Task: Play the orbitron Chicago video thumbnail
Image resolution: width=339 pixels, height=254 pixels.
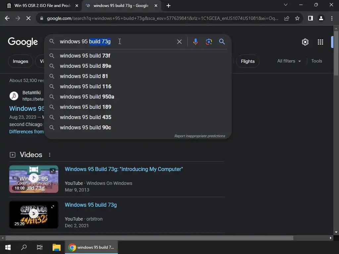Action: [x=34, y=215]
